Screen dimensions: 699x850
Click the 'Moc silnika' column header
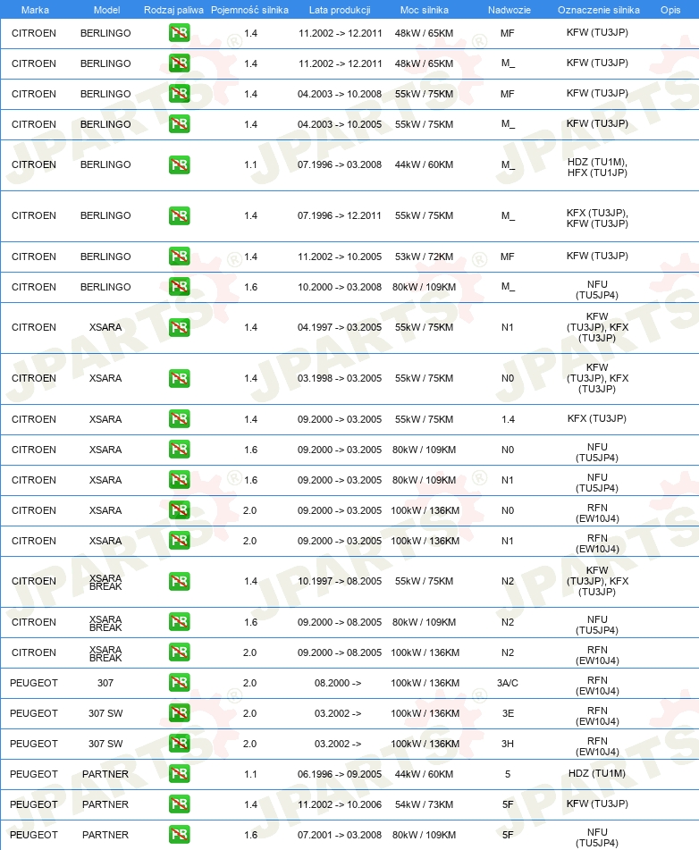pyautogui.click(x=424, y=10)
